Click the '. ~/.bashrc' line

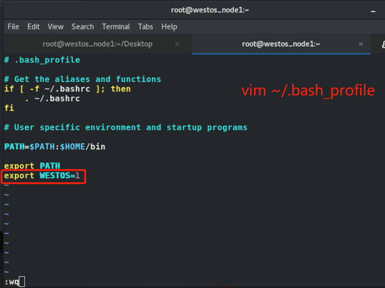[x=52, y=98]
